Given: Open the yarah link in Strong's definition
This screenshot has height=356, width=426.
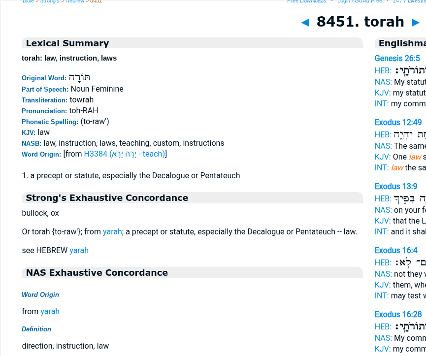Looking at the screenshot, I should pos(112,232).
